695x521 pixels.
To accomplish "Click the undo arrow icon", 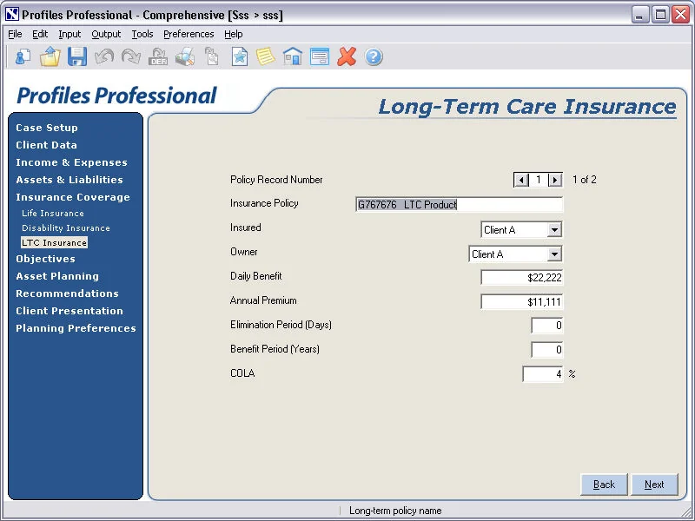I will click(104, 56).
